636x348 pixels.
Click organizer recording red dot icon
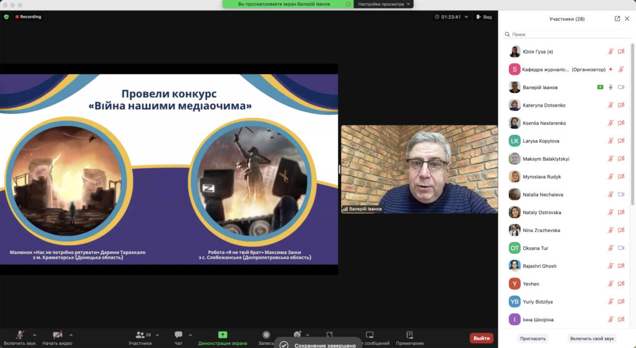610,69
